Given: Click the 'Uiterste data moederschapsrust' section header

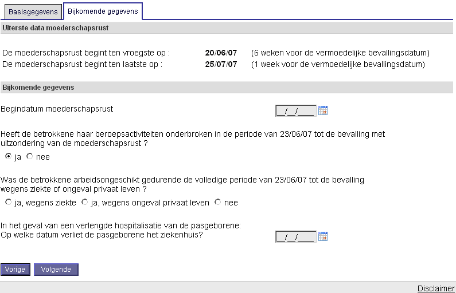Looking at the screenshot, I should coord(56,27).
